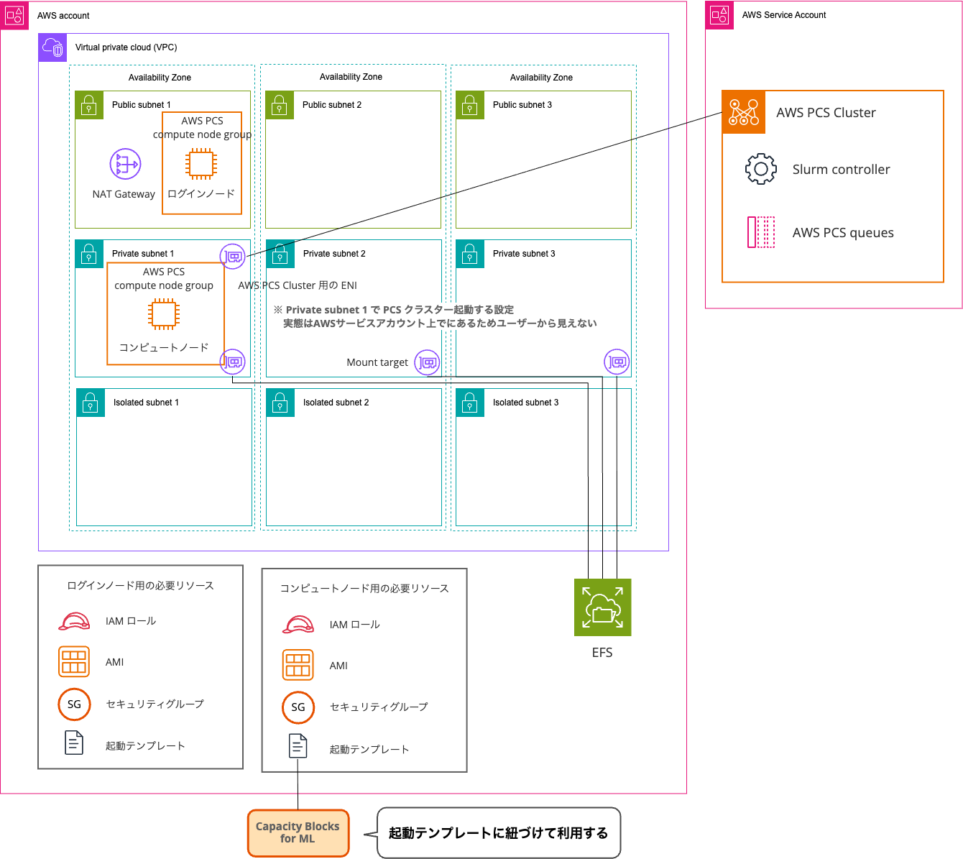The image size is (963, 859).
Task: Select the NAT Gateway icon
Action: (x=125, y=164)
